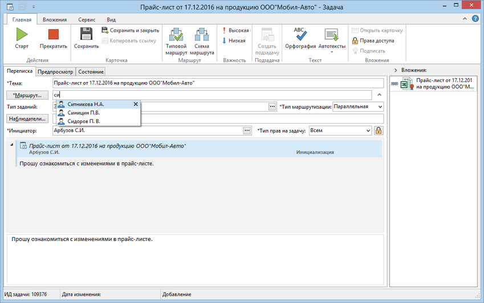Click Права доступа lock item
This screenshot has width=484, height=303.
pyautogui.click(x=373, y=40)
